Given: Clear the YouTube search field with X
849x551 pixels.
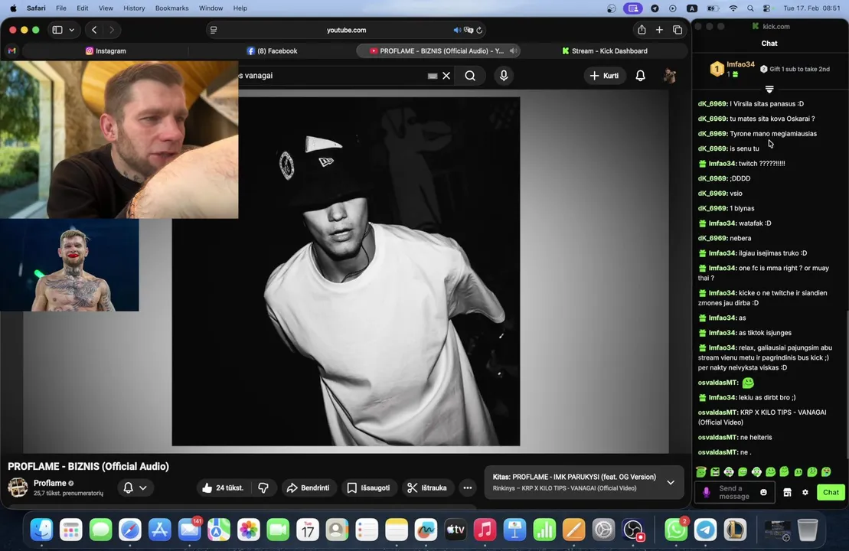Looking at the screenshot, I should pos(446,76).
